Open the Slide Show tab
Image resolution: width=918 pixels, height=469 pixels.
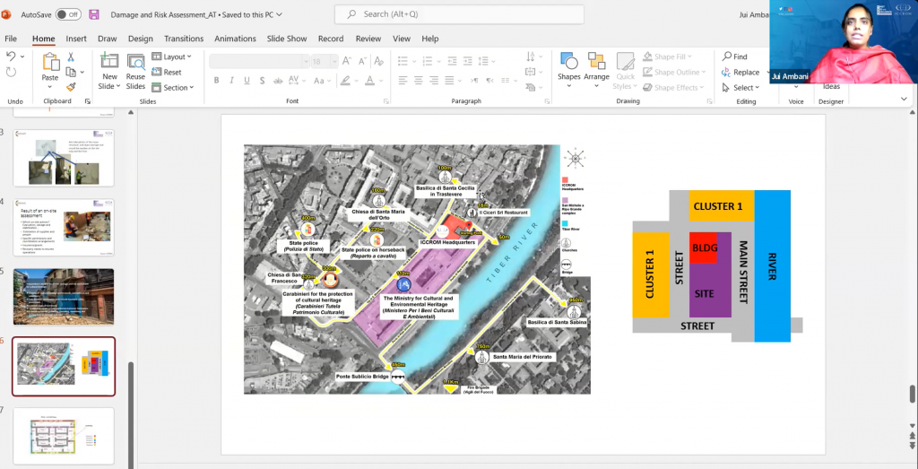pos(287,39)
